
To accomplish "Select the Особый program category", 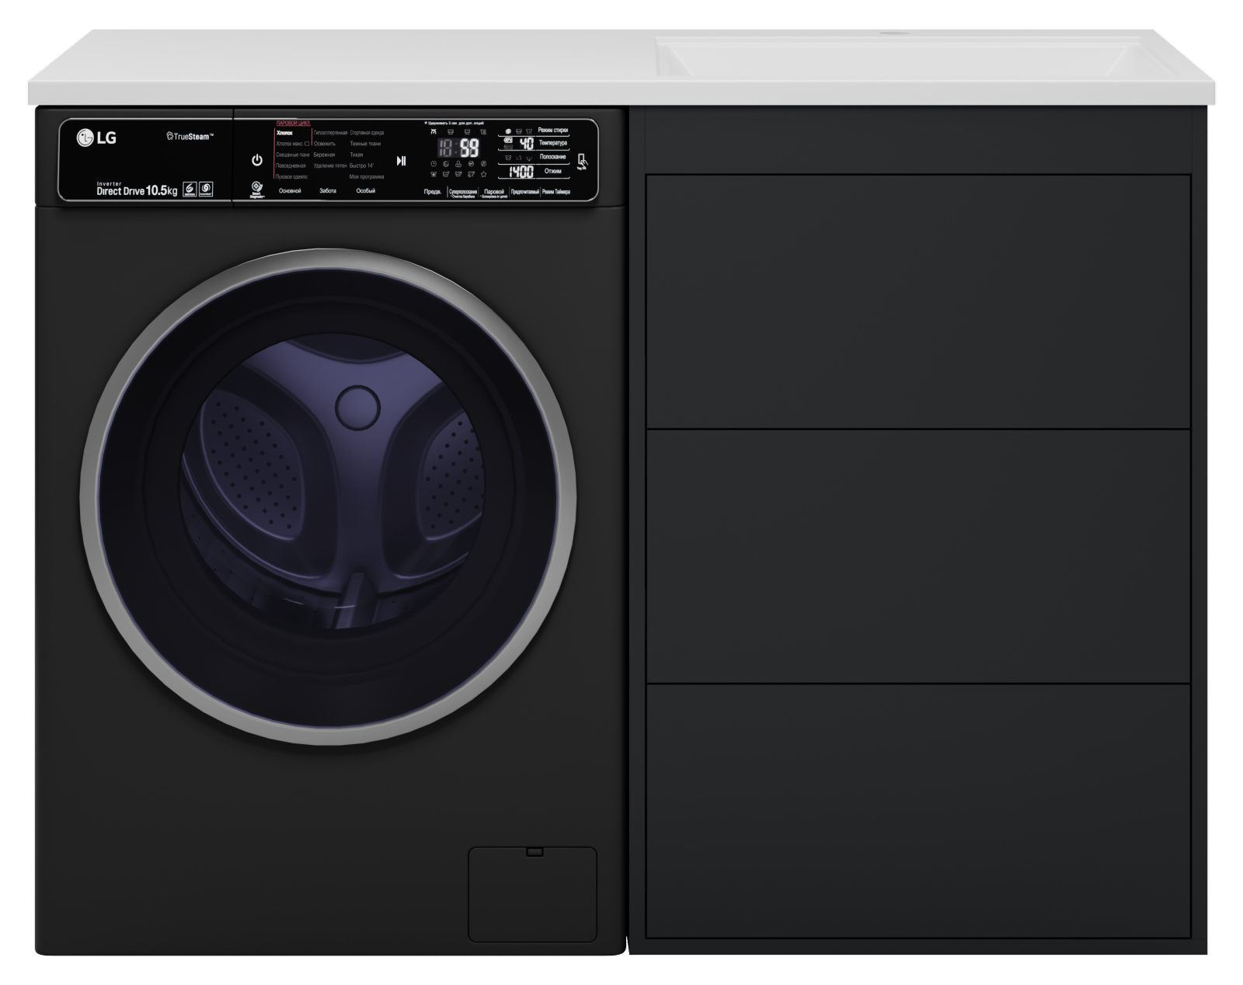I will pos(365,191).
